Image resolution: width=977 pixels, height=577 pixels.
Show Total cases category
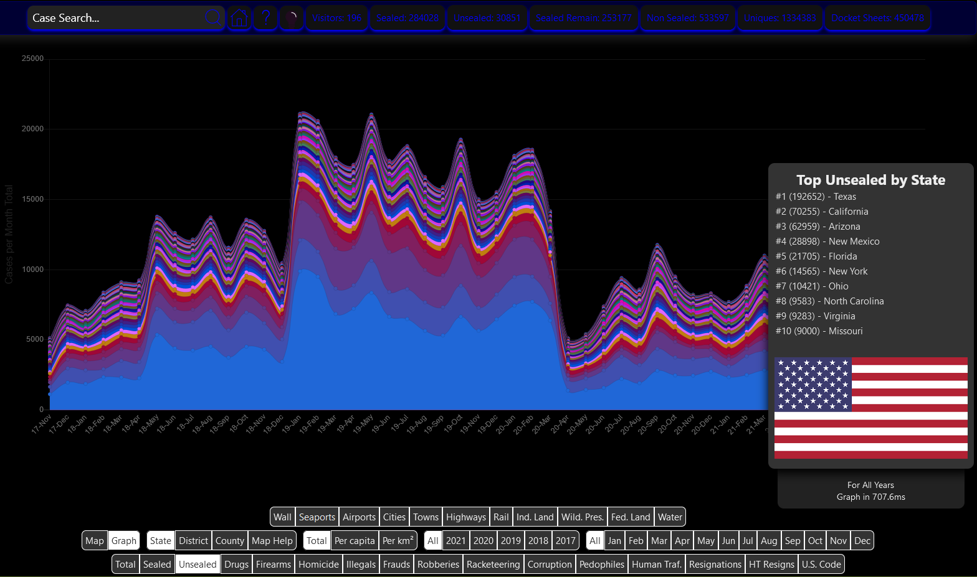click(125, 564)
